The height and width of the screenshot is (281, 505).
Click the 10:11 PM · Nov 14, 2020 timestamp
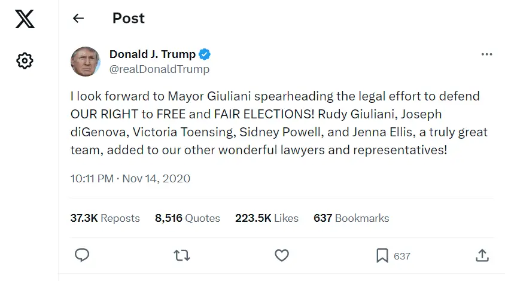coord(130,178)
